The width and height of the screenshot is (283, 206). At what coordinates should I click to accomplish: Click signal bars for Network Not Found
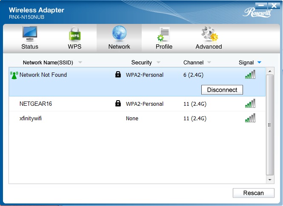point(250,74)
